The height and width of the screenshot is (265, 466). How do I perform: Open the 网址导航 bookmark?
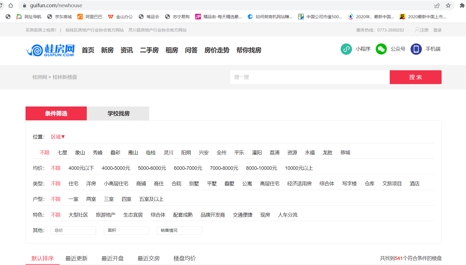tap(29, 17)
